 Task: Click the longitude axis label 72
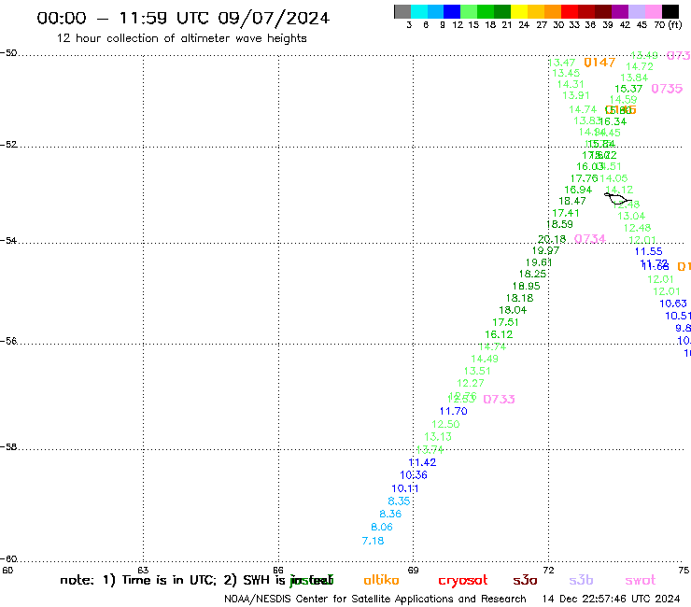click(x=548, y=570)
